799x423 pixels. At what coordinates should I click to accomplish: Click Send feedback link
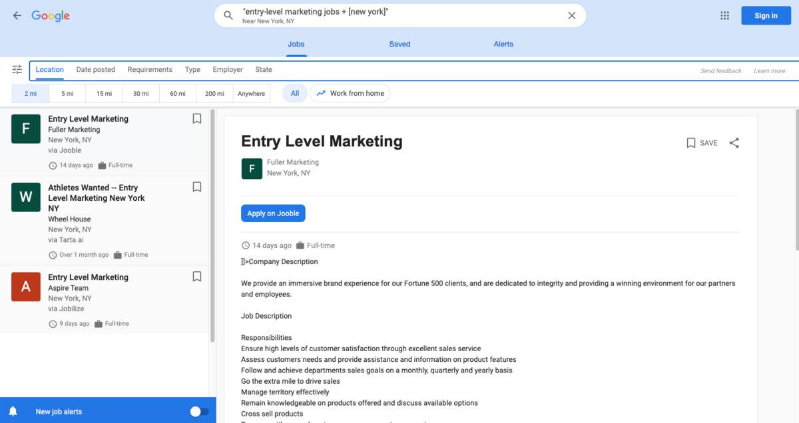[x=720, y=70]
